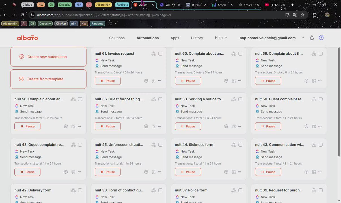Image resolution: width=341 pixels, height=203 pixels.
Task: Switch to the Schedule browser tab
Action: 222,5
